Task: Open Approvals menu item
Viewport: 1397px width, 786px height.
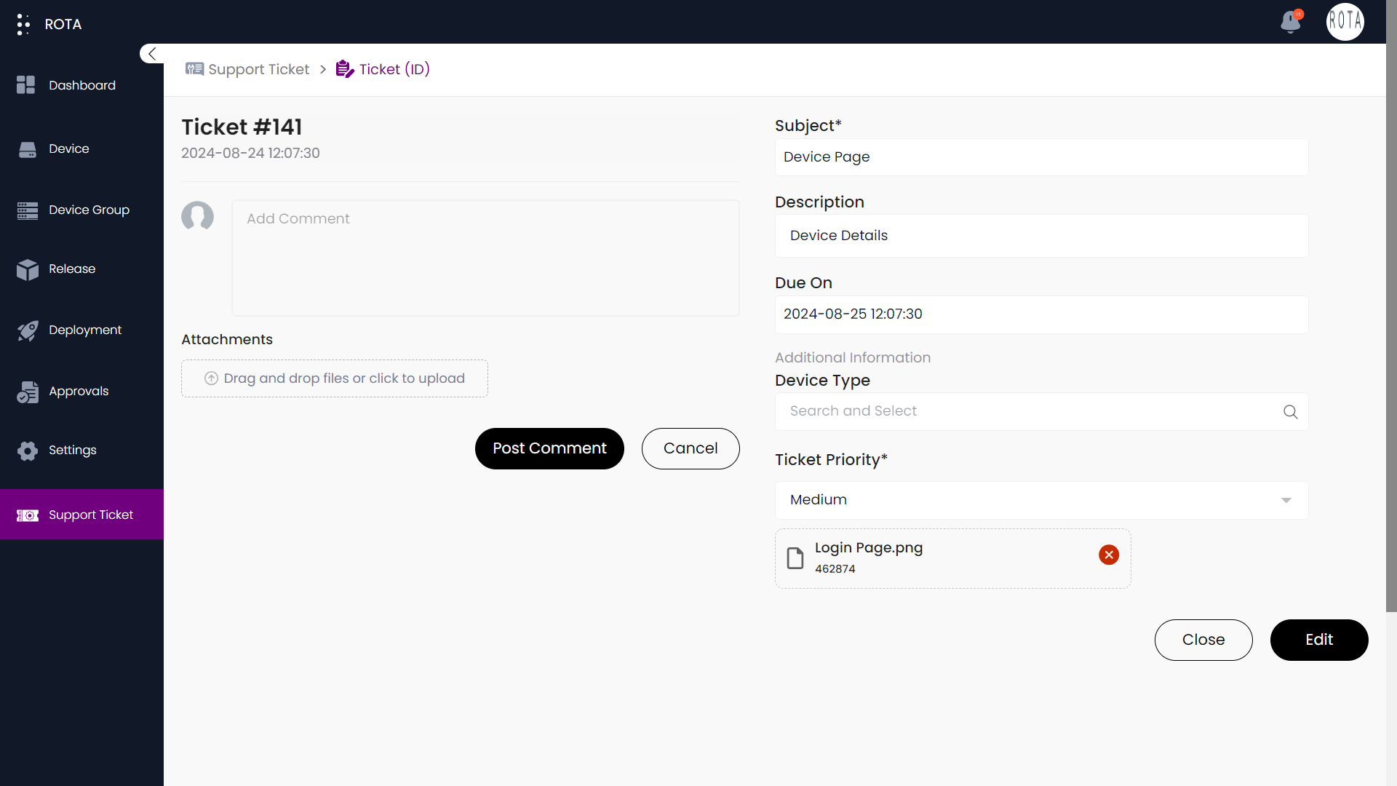Action: click(x=81, y=392)
